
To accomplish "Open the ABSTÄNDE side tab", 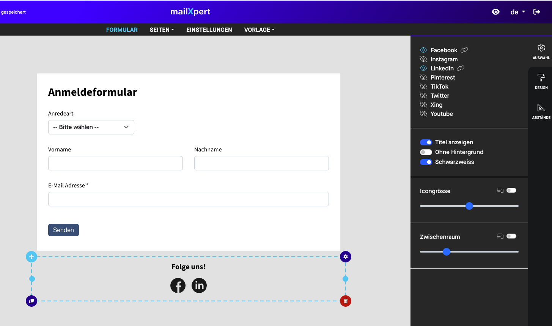I will 541,111.
